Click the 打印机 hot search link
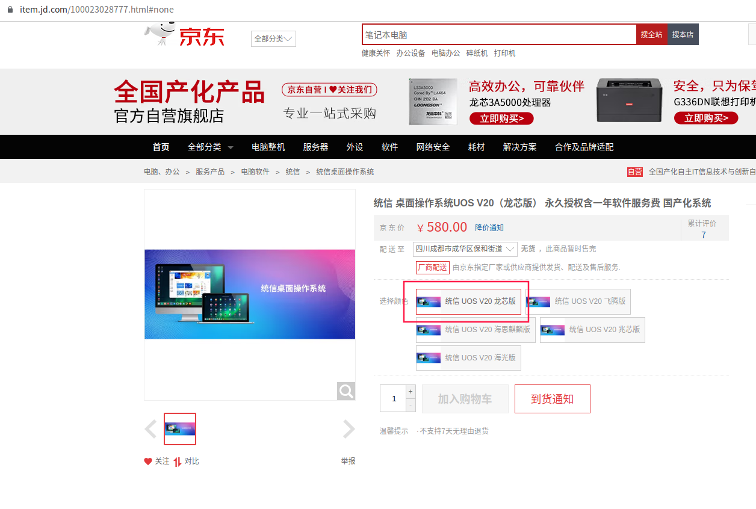The image size is (756, 509). [505, 53]
